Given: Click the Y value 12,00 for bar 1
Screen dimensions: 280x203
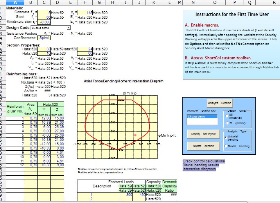Looking at the screenshot, I should [x=44, y=118].
